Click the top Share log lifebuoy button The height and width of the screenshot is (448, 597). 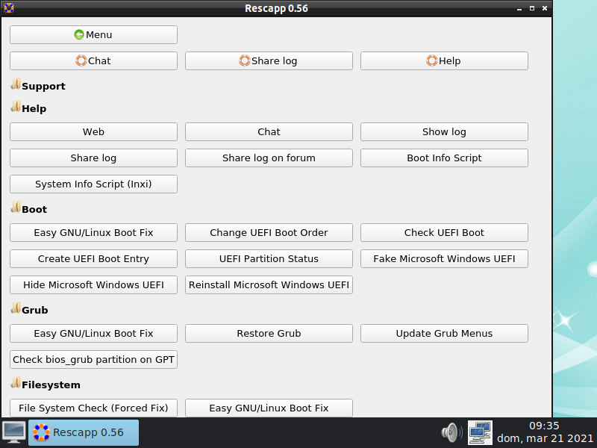pos(269,61)
